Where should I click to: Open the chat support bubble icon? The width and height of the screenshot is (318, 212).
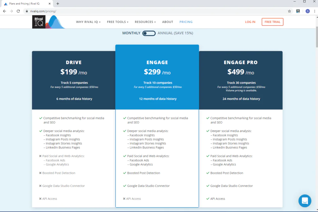tap(305, 201)
